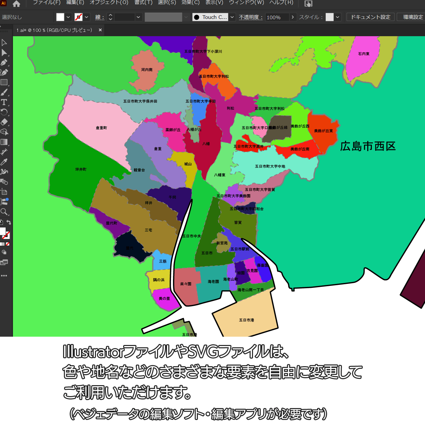Open the 効果(C) menu
This screenshot has height=425, width=425.
click(190, 3)
